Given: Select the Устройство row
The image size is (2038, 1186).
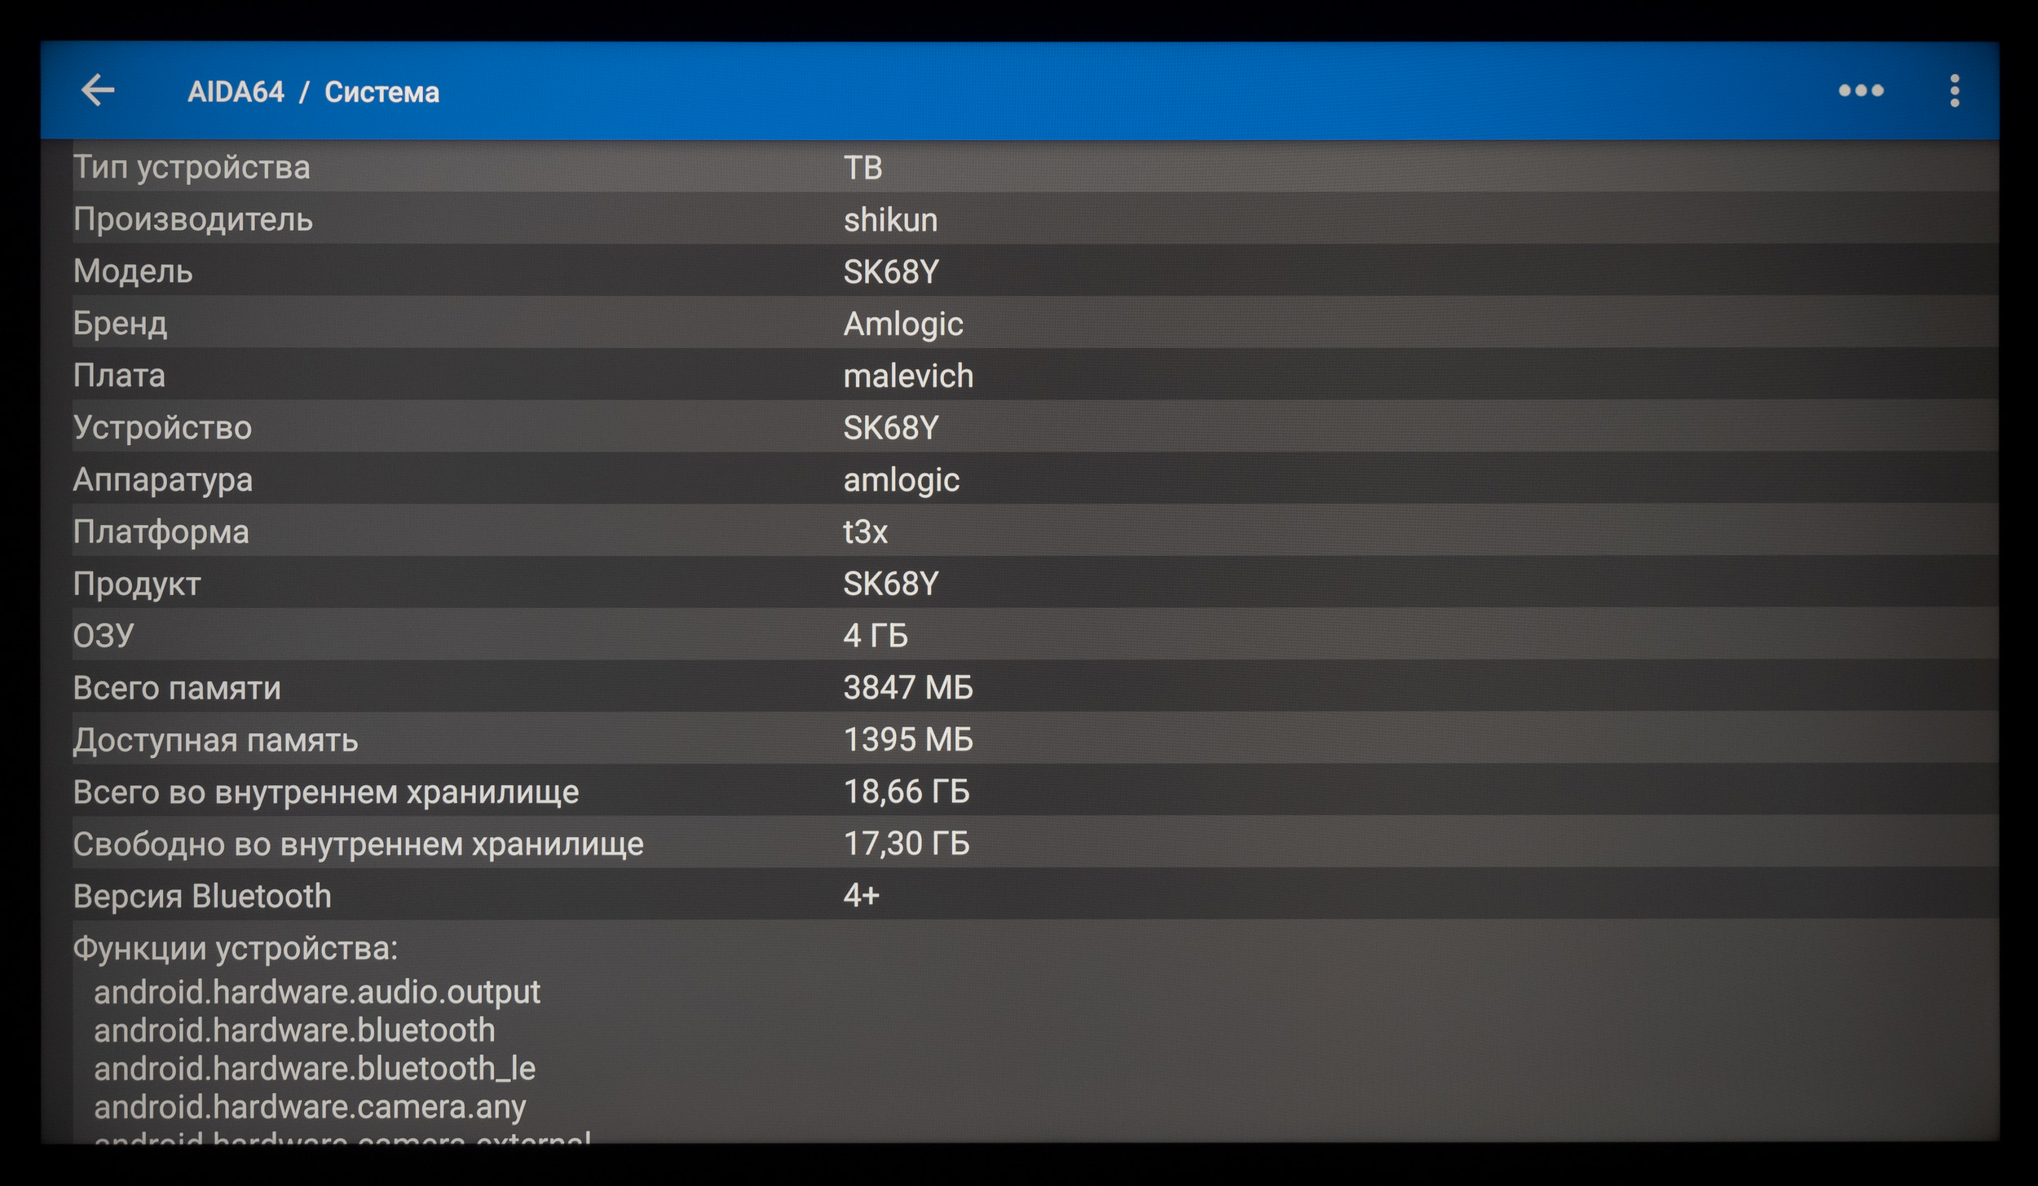Looking at the screenshot, I should pyautogui.click(x=1034, y=428).
